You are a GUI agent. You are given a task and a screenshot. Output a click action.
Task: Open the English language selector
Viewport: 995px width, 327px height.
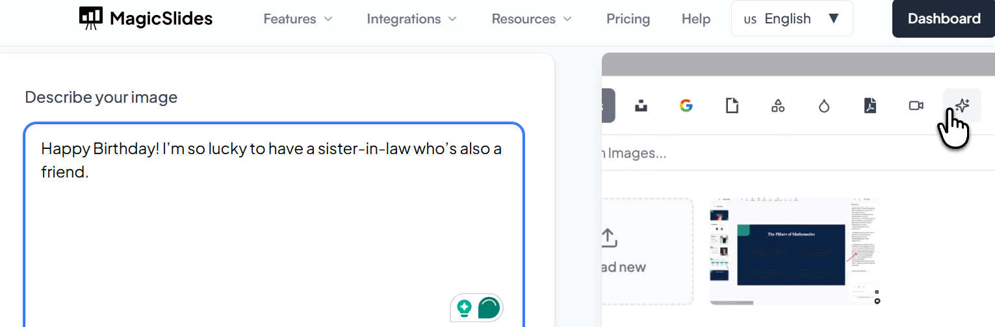[792, 19]
